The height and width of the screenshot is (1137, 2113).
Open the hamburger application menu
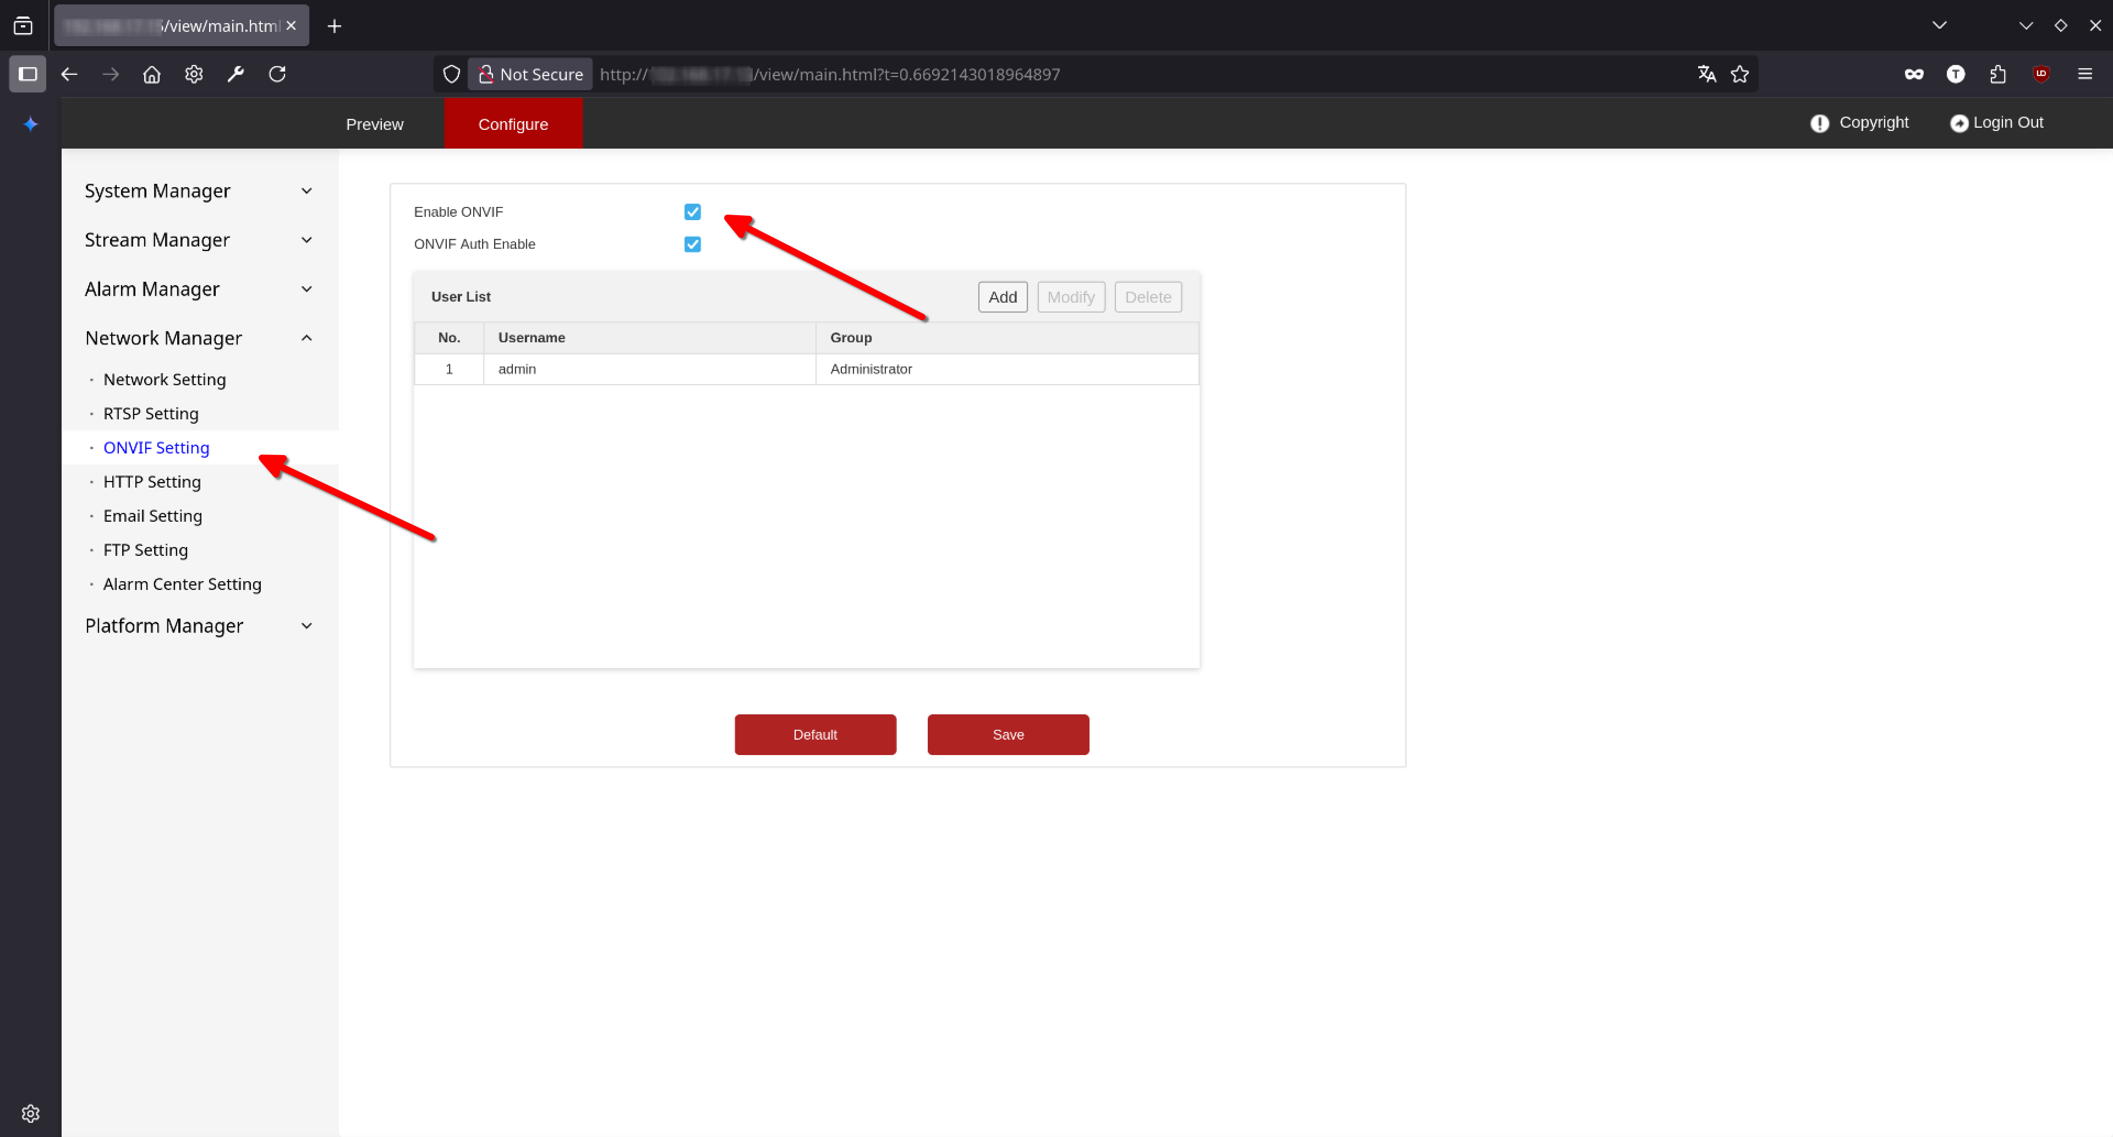(2084, 74)
